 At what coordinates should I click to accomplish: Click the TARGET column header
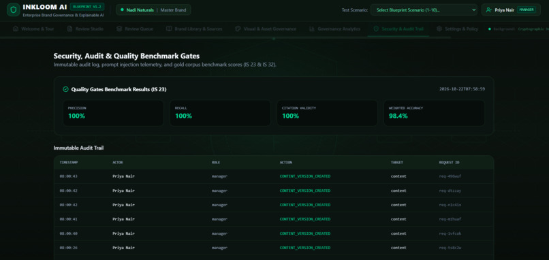coord(397,163)
